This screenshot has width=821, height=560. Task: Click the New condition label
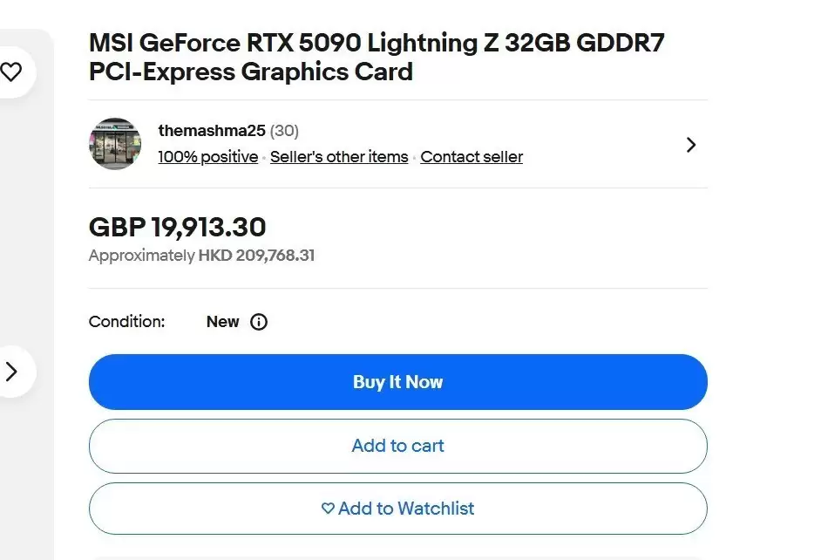click(223, 322)
